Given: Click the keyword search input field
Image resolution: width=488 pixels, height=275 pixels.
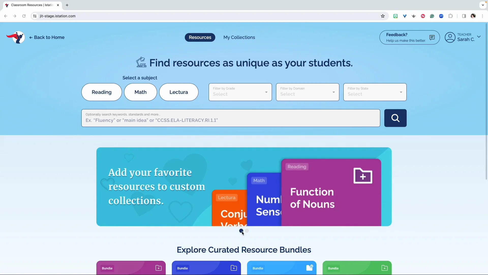Looking at the screenshot, I should (x=231, y=118).
